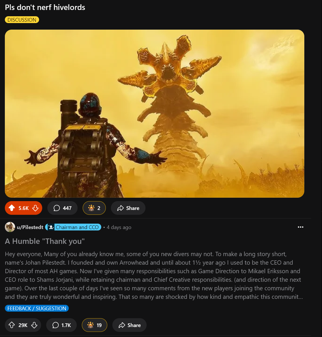Open the hivelord image thumbnail
This screenshot has width=322, height=337.
click(x=155, y=113)
